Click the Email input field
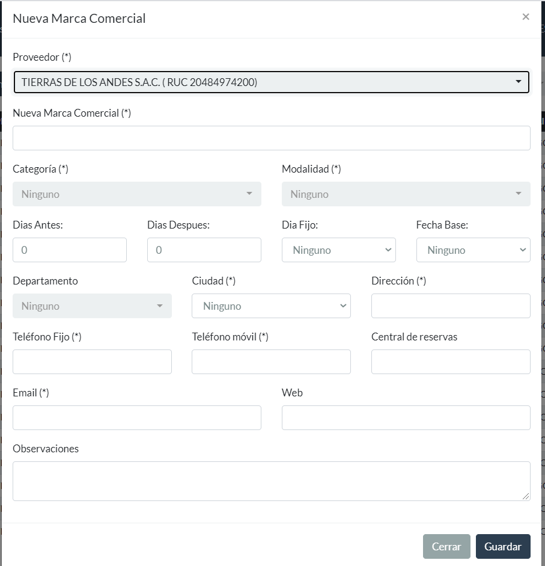The width and height of the screenshot is (545, 566). (137, 418)
